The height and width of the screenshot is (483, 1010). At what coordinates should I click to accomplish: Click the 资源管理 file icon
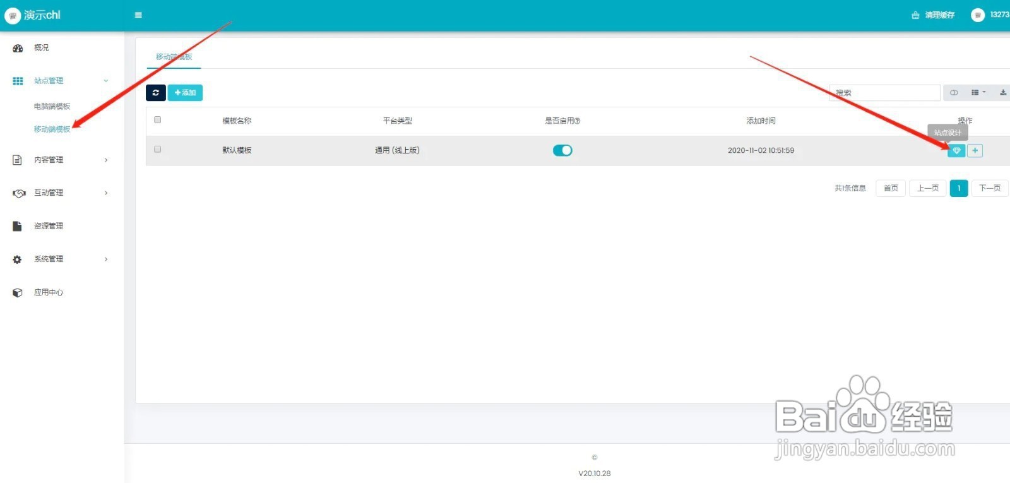[x=18, y=226]
